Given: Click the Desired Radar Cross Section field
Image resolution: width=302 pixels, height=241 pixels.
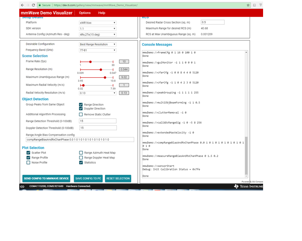Looking at the screenshot, I should 213,22.
